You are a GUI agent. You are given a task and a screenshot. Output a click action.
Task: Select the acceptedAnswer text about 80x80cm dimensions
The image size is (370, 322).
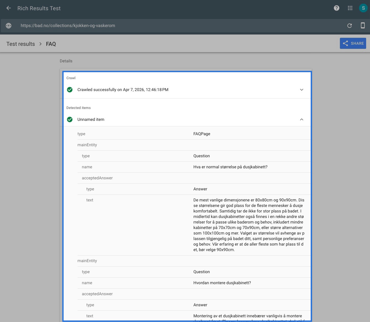tap(248, 225)
